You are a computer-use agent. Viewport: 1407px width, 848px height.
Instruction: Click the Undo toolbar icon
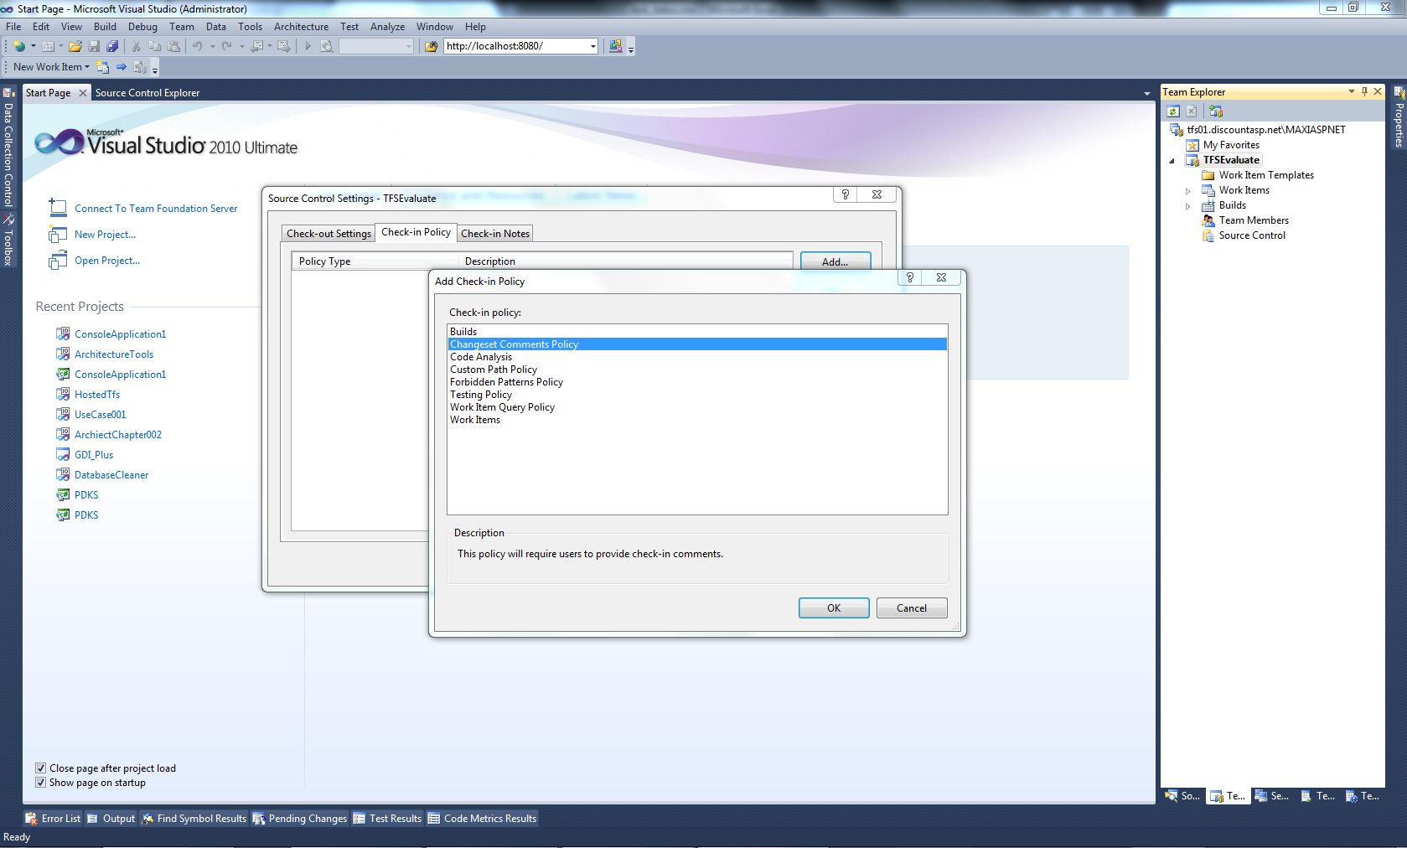198,46
